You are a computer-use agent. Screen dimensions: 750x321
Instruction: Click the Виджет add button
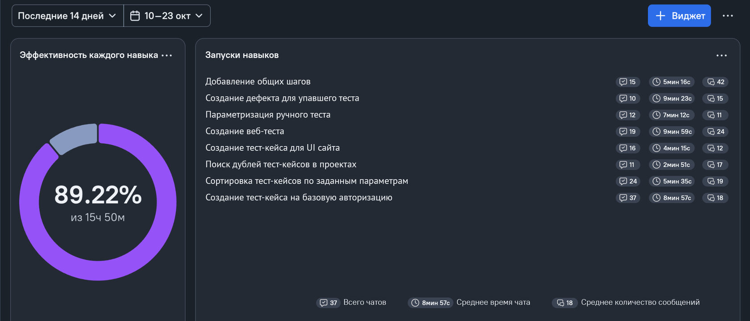click(679, 16)
